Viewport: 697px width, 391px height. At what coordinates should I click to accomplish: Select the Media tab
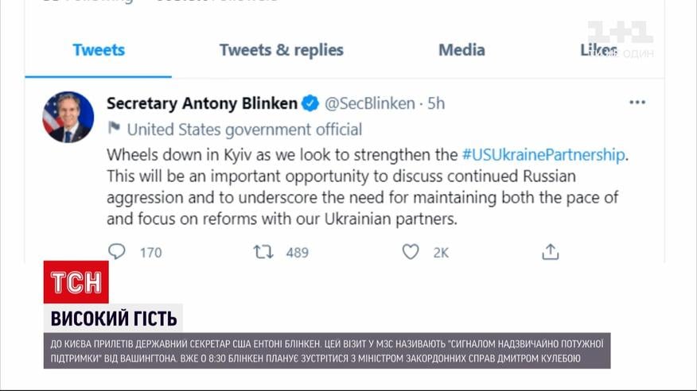(x=461, y=50)
